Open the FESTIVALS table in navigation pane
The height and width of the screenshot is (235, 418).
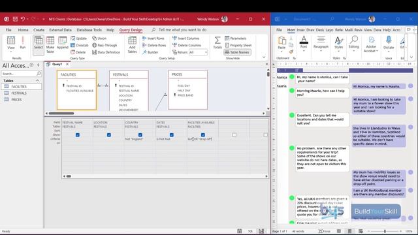coord(22,93)
